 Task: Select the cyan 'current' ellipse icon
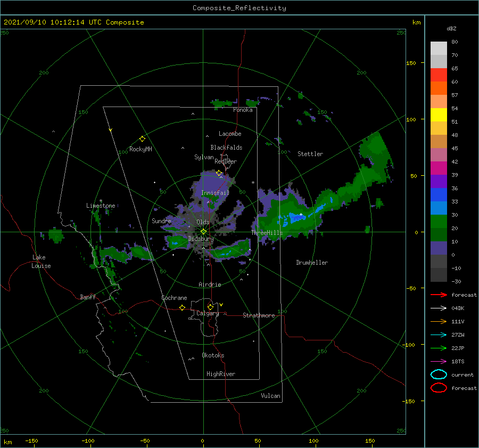[x=439, y=374]
